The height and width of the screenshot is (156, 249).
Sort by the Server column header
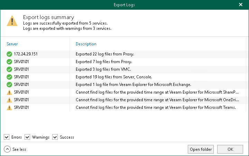pos(12,44)
